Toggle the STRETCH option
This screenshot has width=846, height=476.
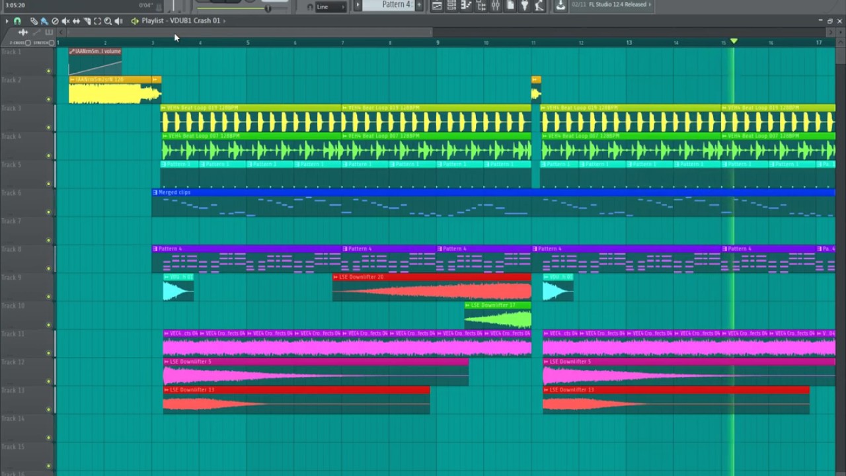point(52,43)
